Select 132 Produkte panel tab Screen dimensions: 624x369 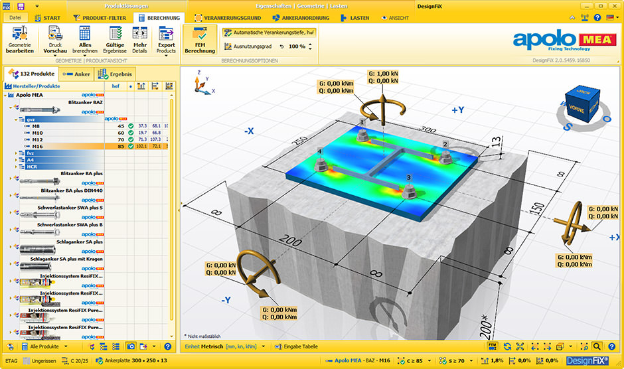pos(31,74)
